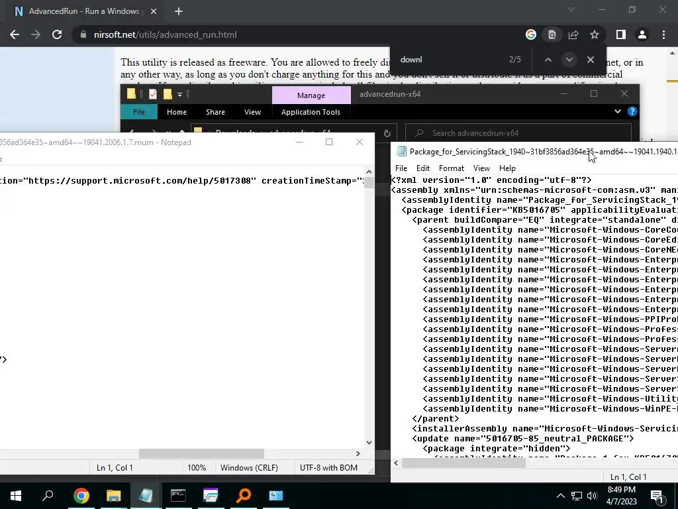Click 'Ln 1, Col 1' in the .mum Notepad
Image resolution: width=678 pixels, height=509 pixels.
115,467
